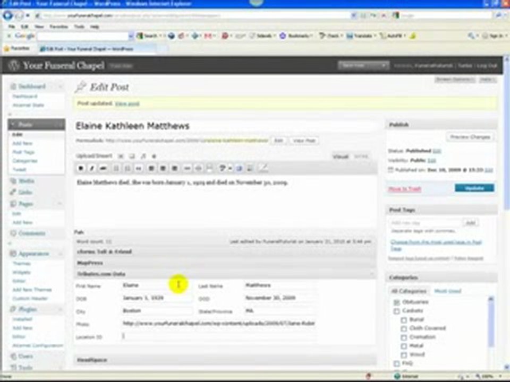Check the Metal category
This screenshot has height=382, width=510.
coord(404,346)
